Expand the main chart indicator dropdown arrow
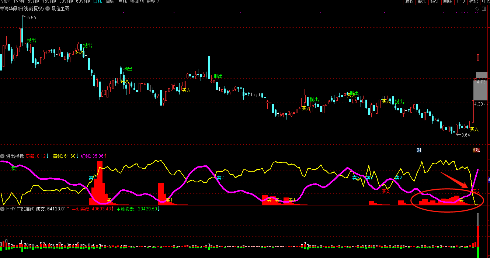 pos(48,8)
